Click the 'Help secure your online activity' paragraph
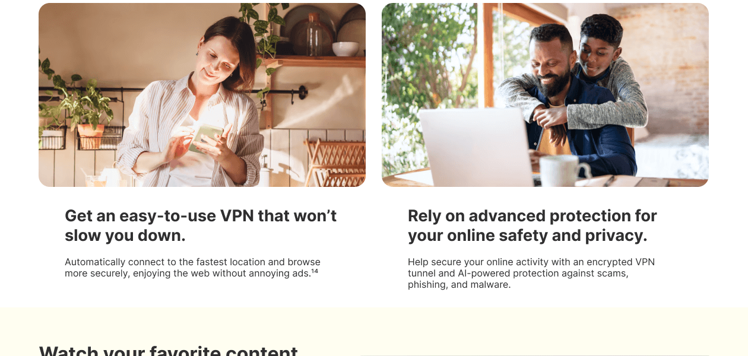 click(x=531, y=274)
